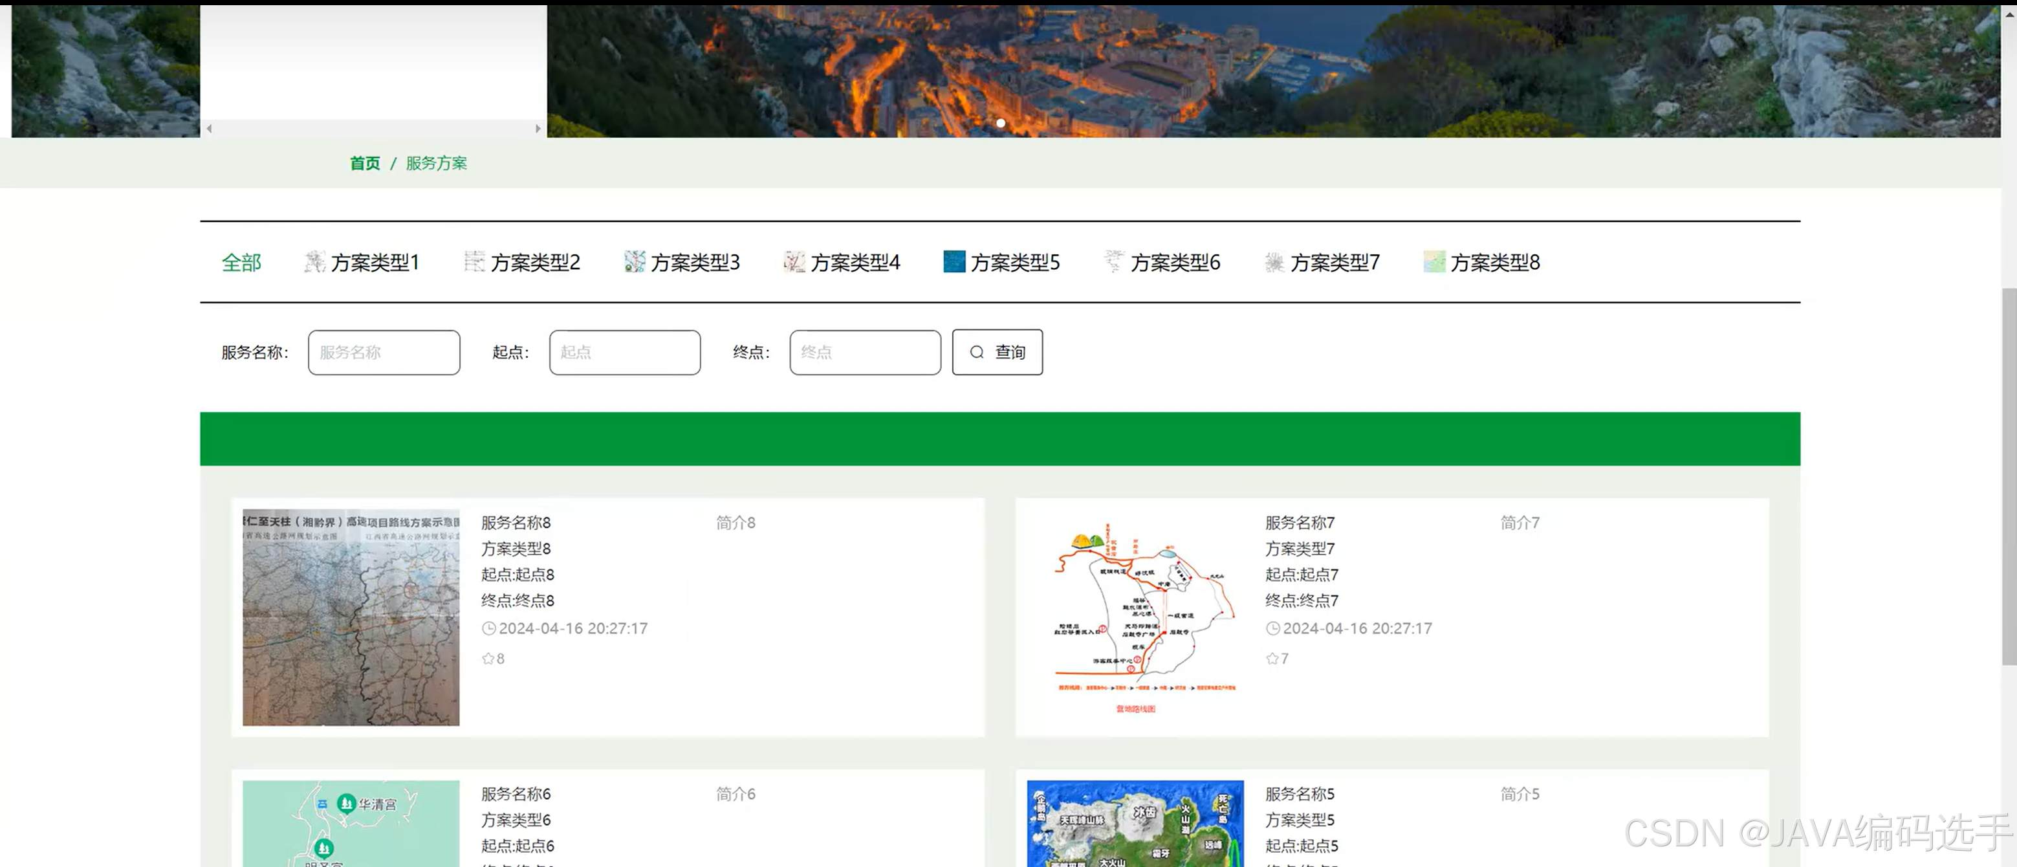The width and height of the screenshot is (2017, 867).
Task: Select the 方案类型7 category icon
Action: [1274, 263]
